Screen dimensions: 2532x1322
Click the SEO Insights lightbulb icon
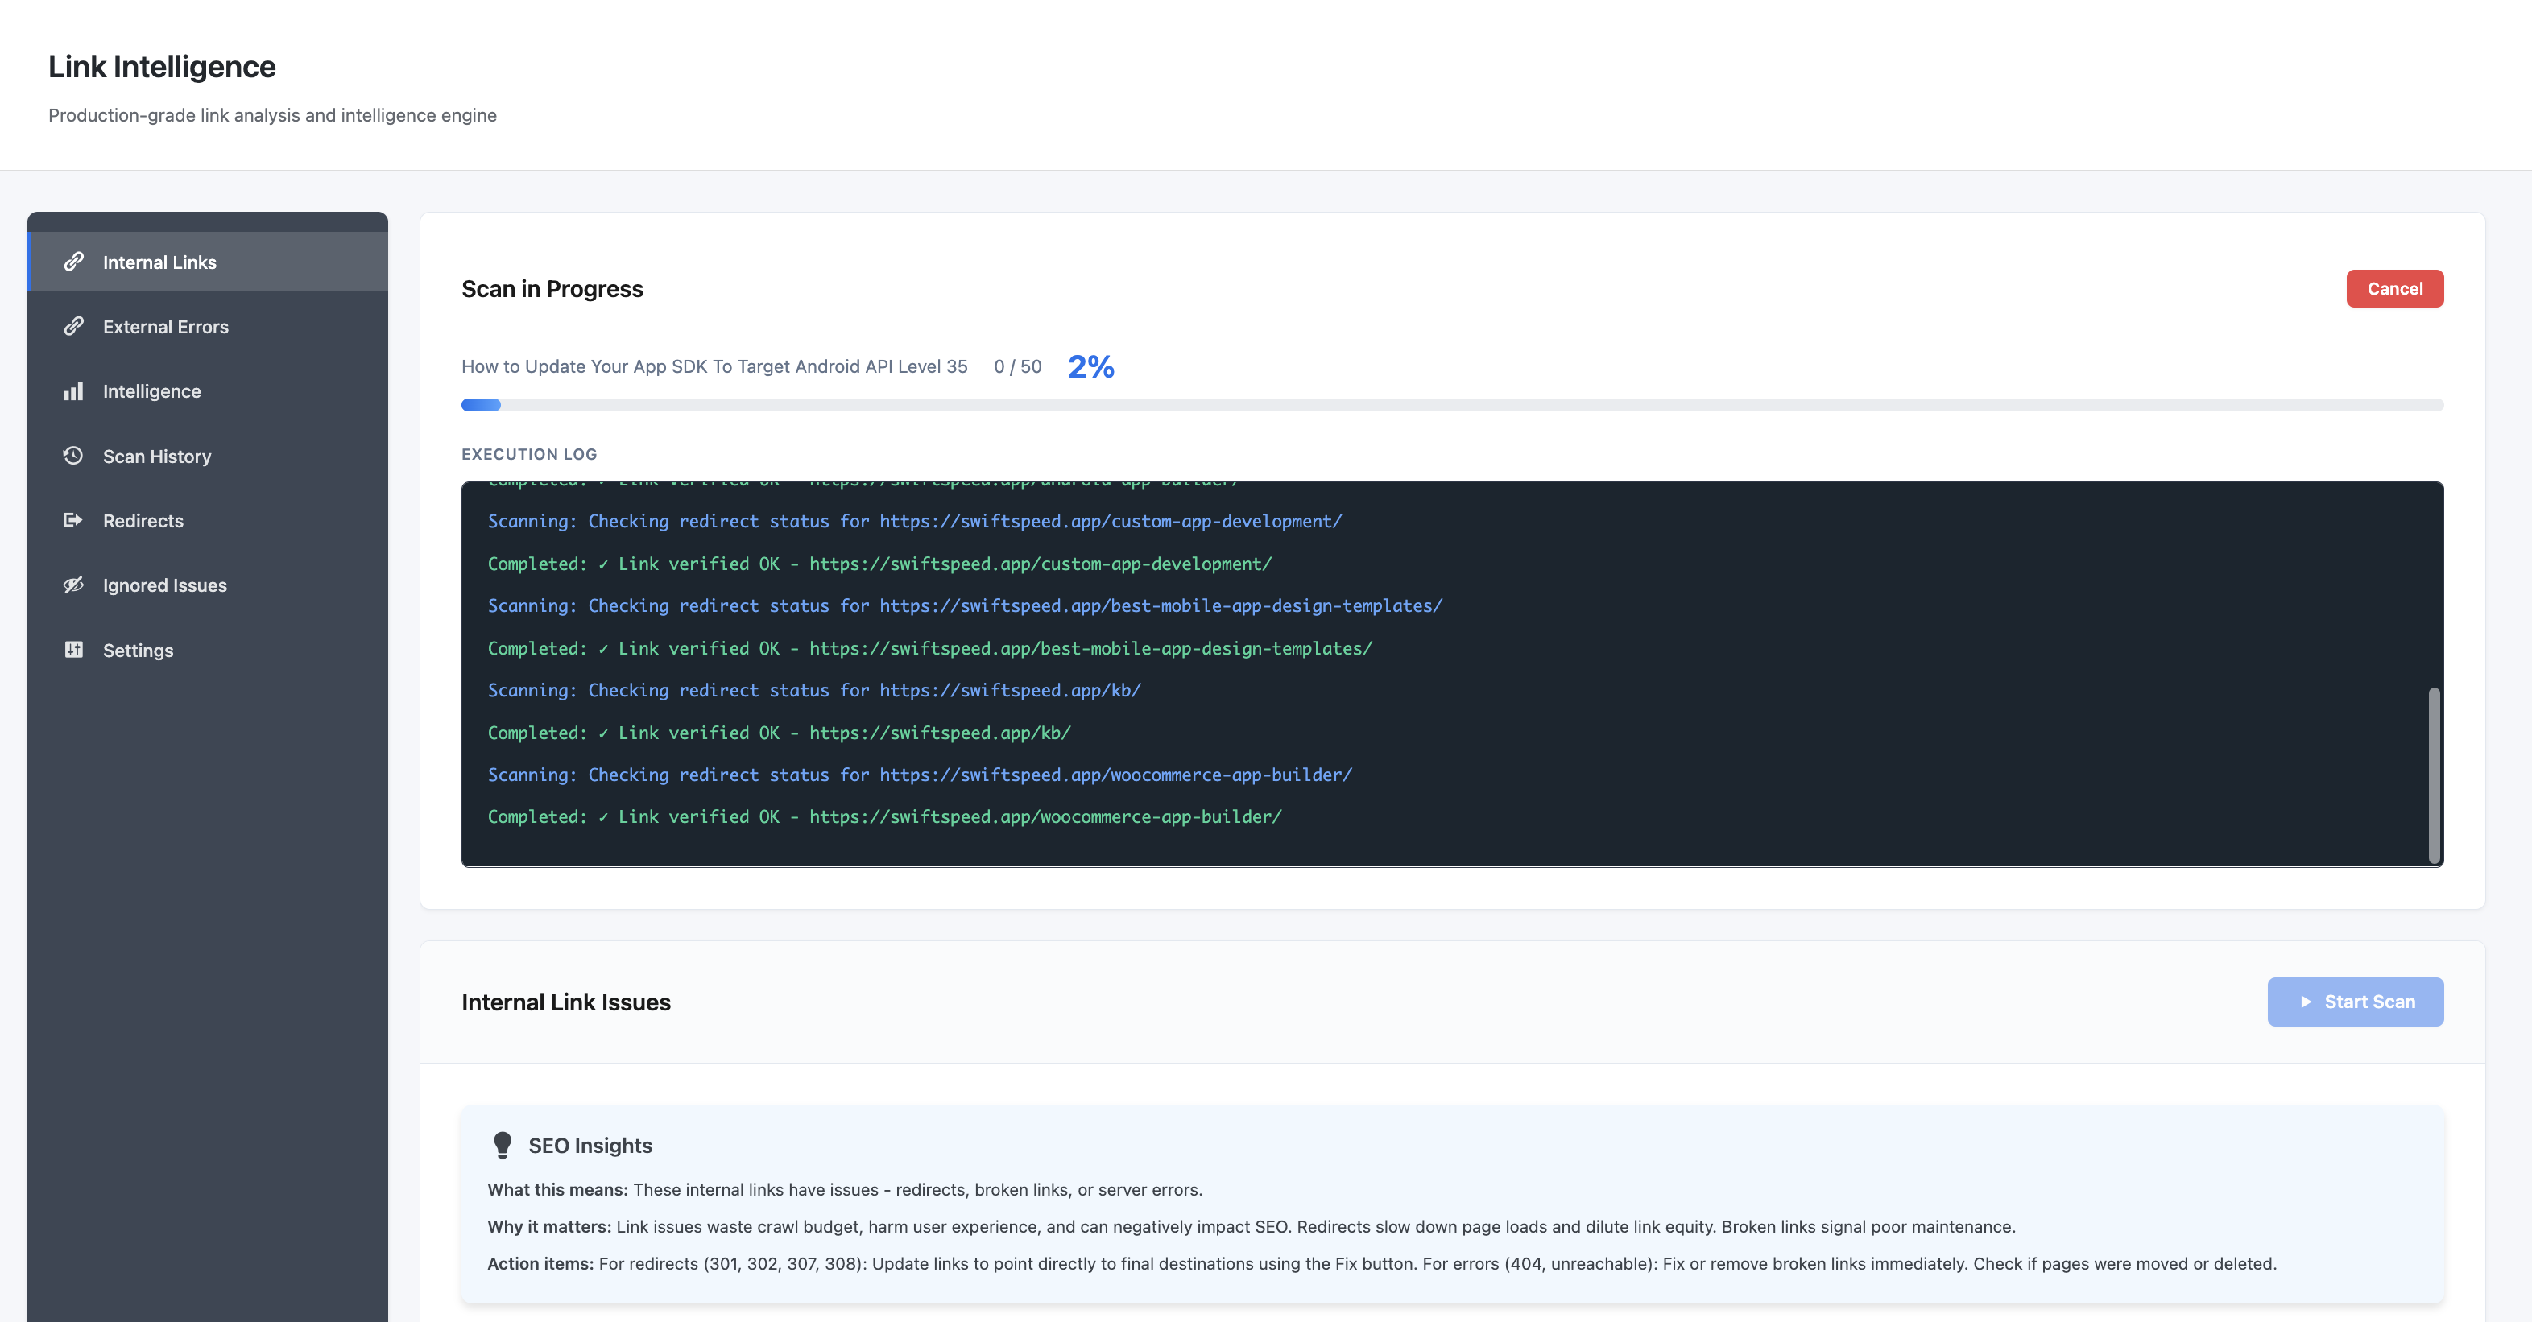point(504,1144)
